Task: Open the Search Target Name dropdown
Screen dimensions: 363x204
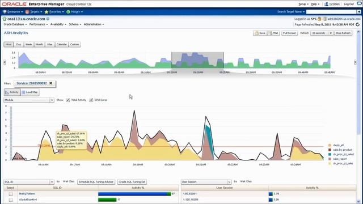Action: 291,11
